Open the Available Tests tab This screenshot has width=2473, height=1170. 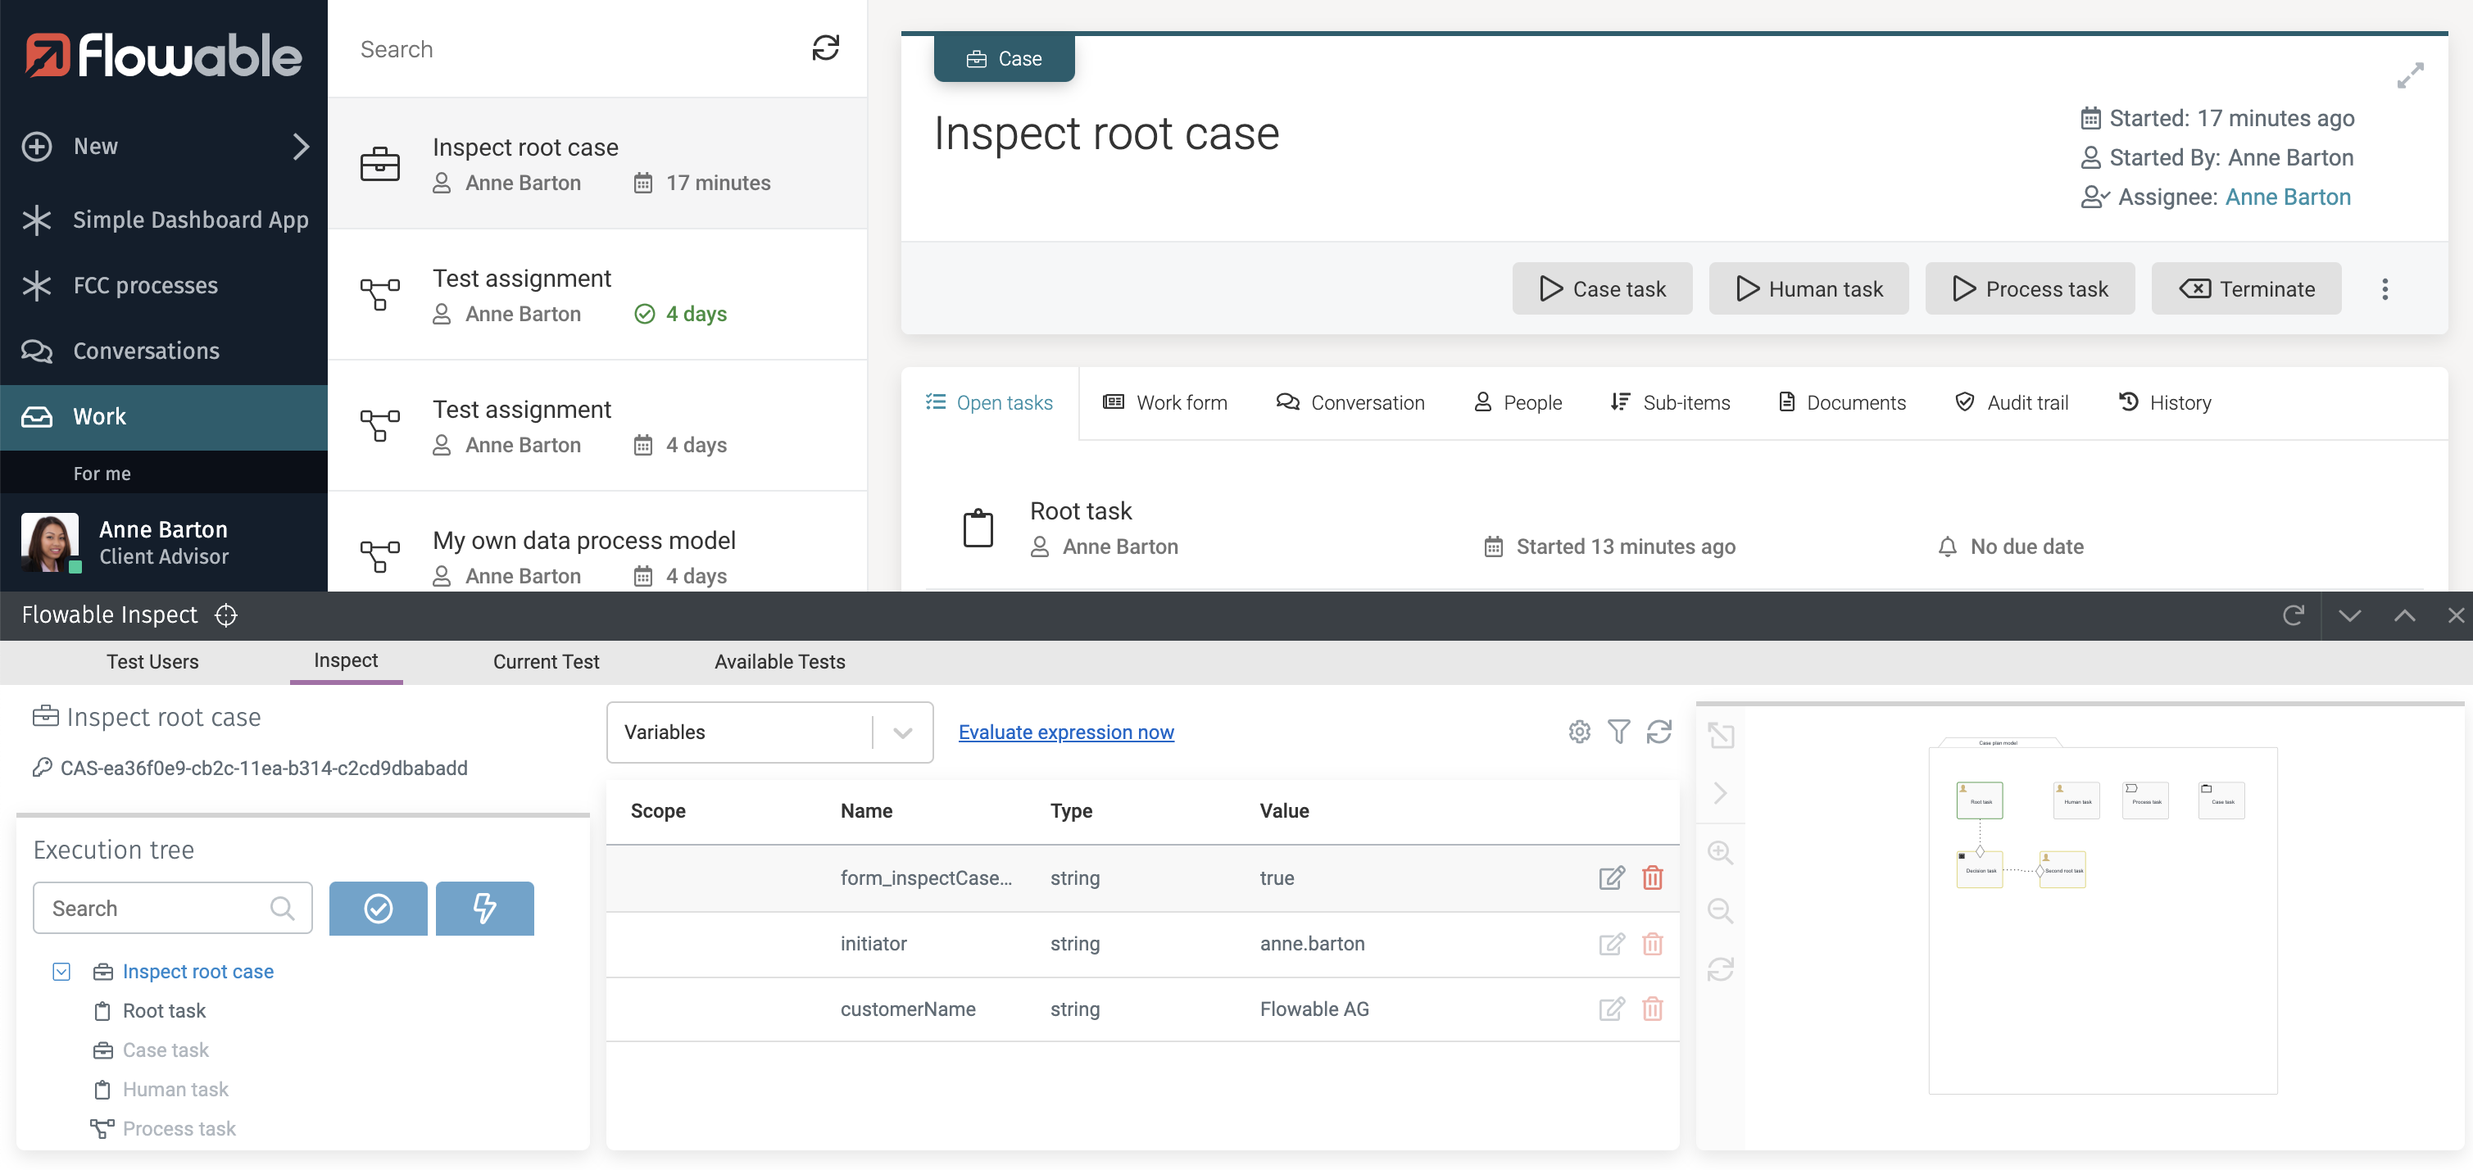click(x=779, y=662)
